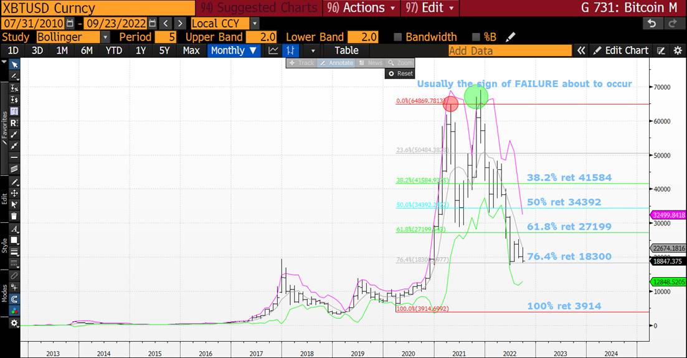Pick the trend line tool in Favorites
The image size is (687, 358).
14,134
